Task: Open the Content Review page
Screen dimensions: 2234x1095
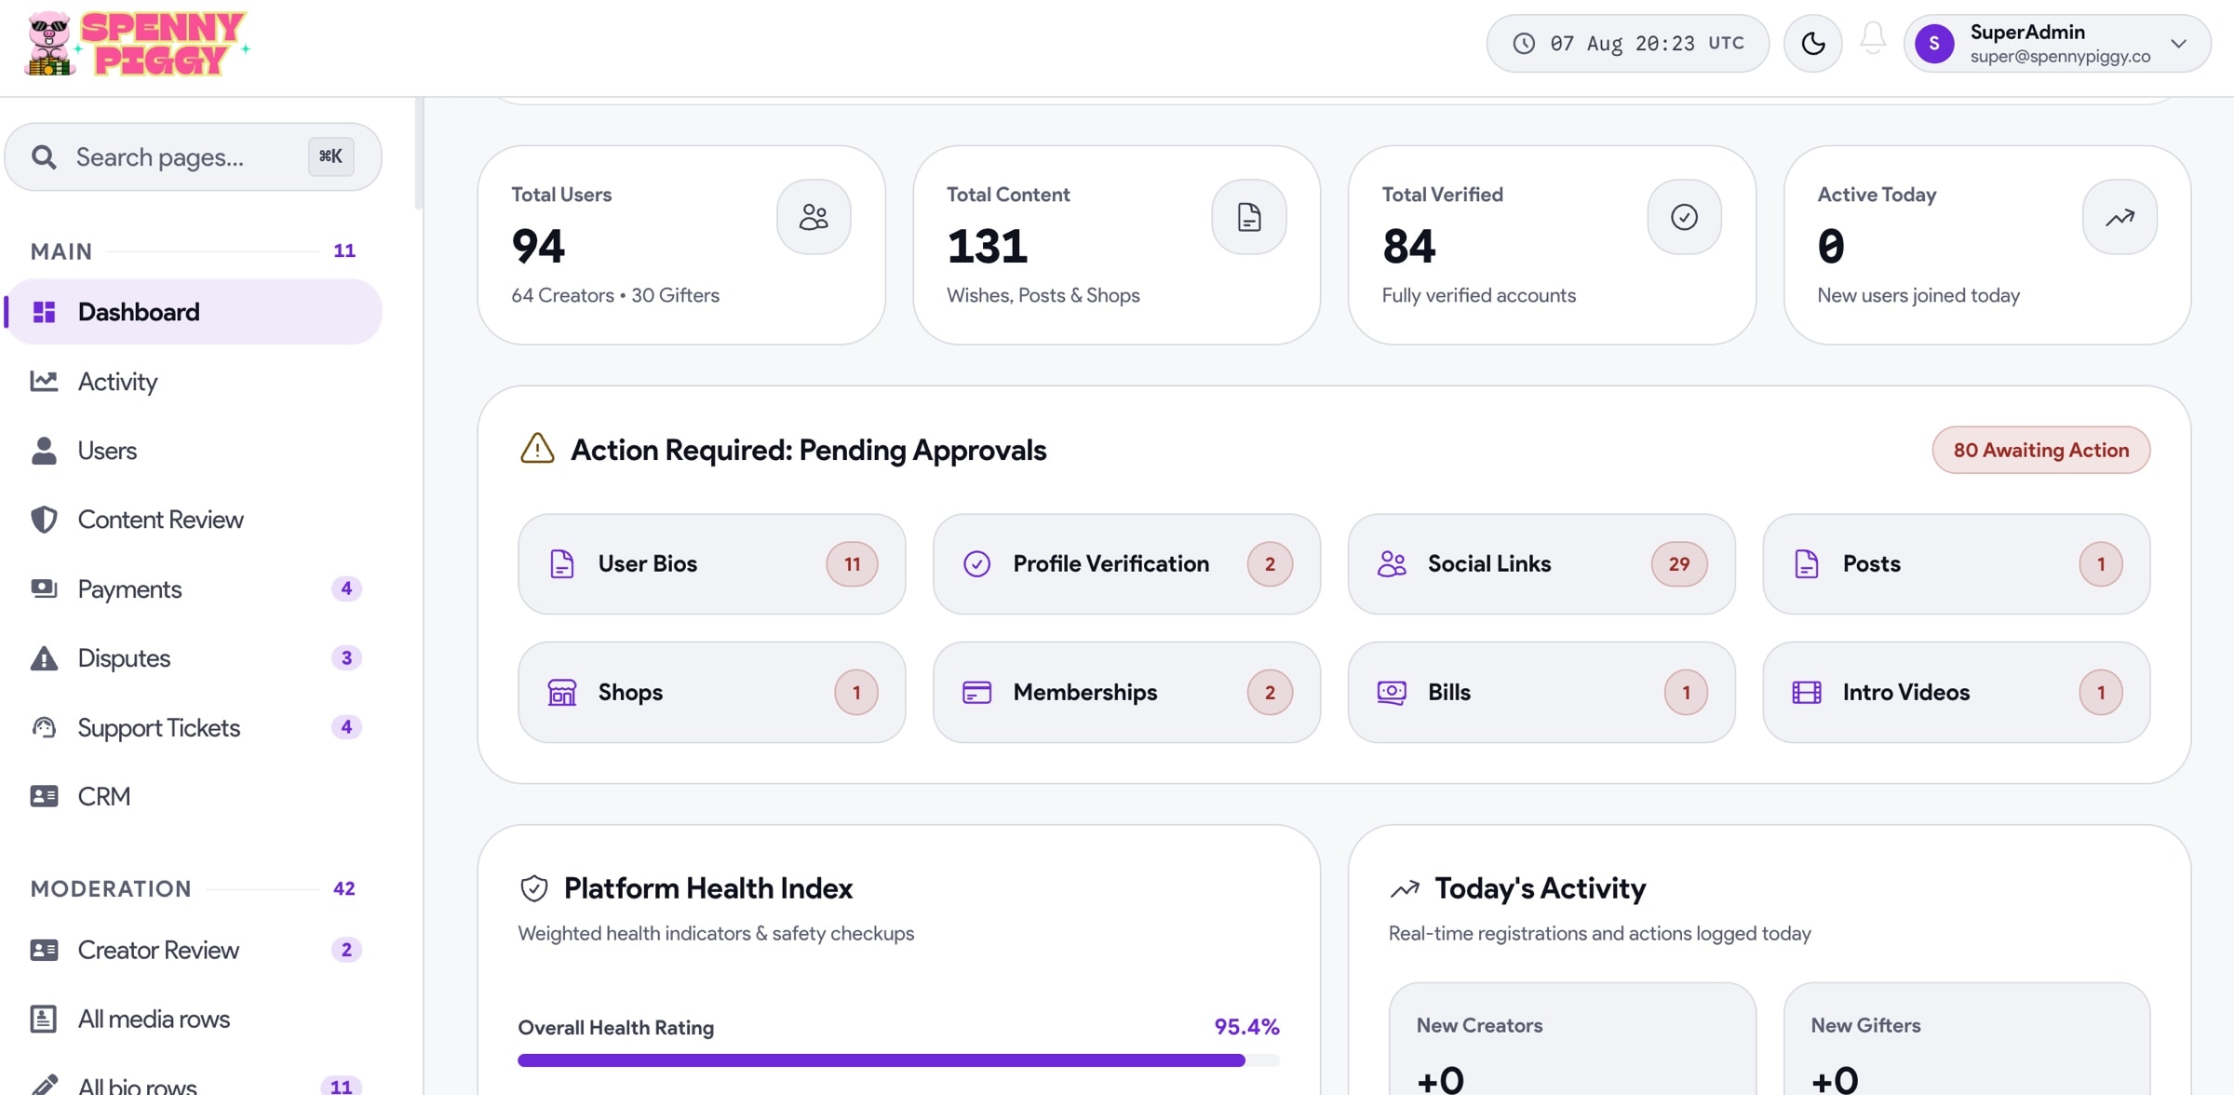Action: 193,520
